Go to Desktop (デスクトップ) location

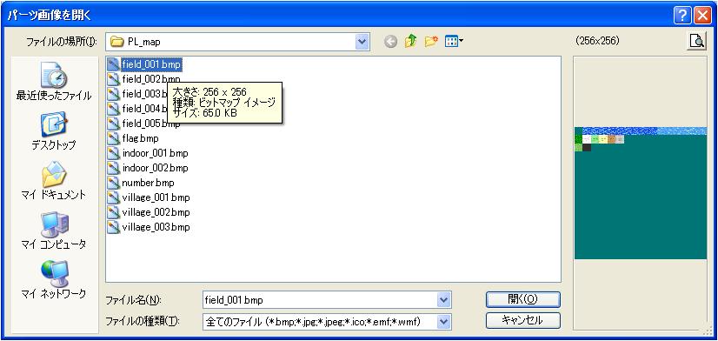tap(54, 131)
